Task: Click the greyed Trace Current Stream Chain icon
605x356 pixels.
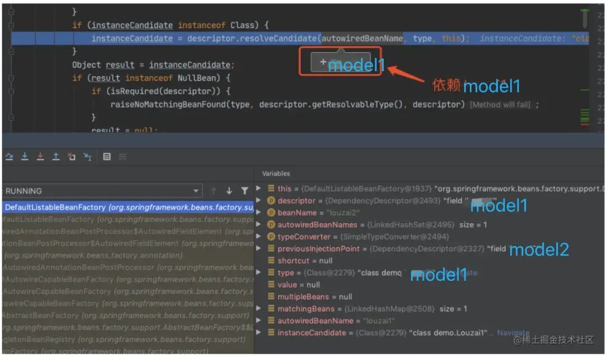Action: coord(122,156)
